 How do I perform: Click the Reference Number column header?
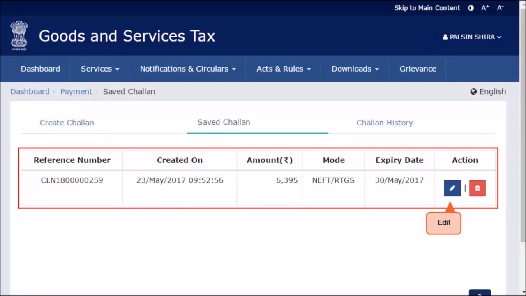coord(72,160)
